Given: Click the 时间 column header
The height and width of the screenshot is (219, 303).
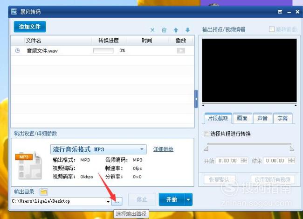Looking at the screenshot, I should pos(147,41).
